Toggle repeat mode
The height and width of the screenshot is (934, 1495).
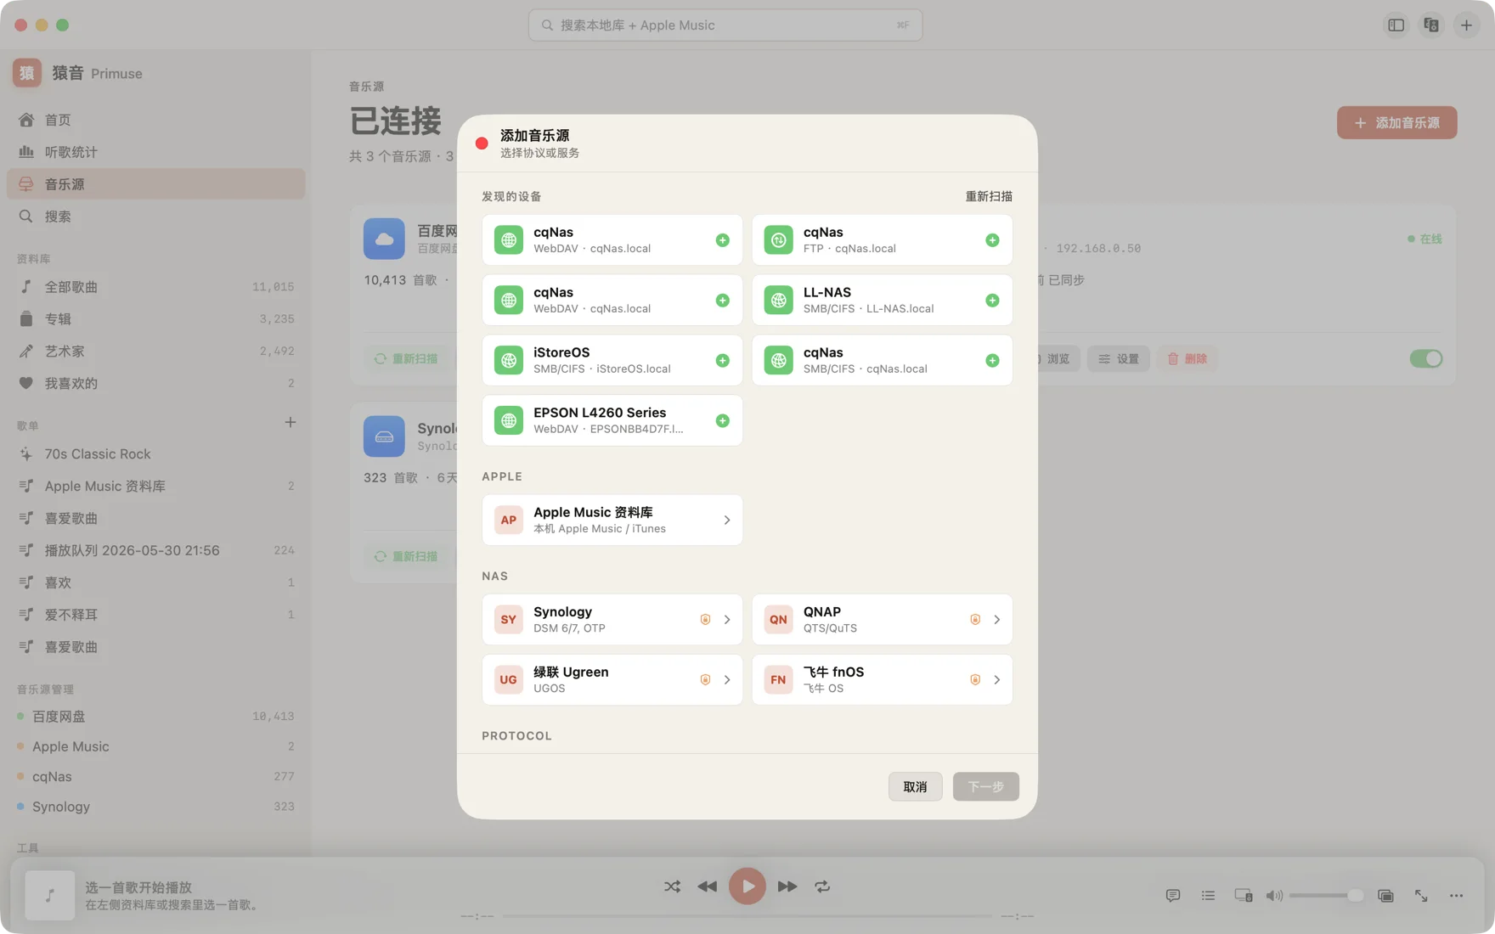(822, 886)
